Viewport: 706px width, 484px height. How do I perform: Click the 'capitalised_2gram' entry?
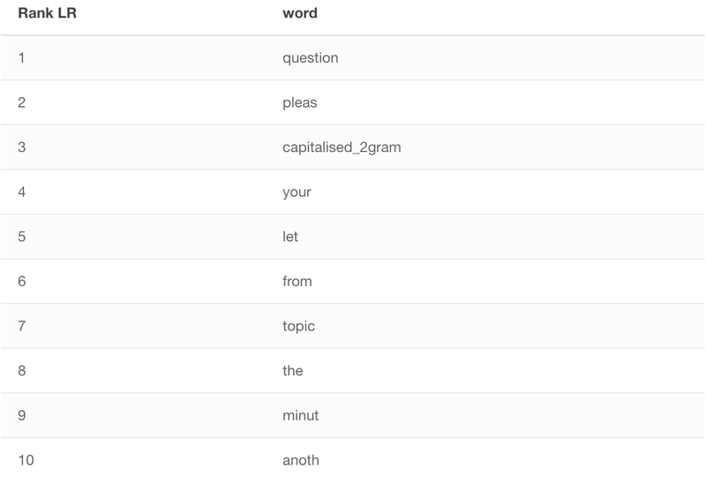tap(342, 147)
